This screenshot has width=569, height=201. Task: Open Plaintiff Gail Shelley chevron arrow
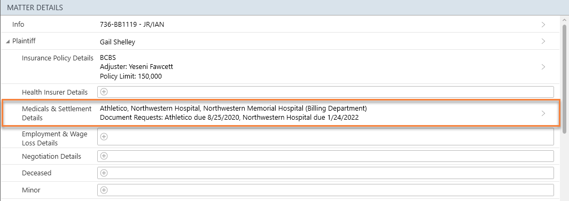point(543,41)
